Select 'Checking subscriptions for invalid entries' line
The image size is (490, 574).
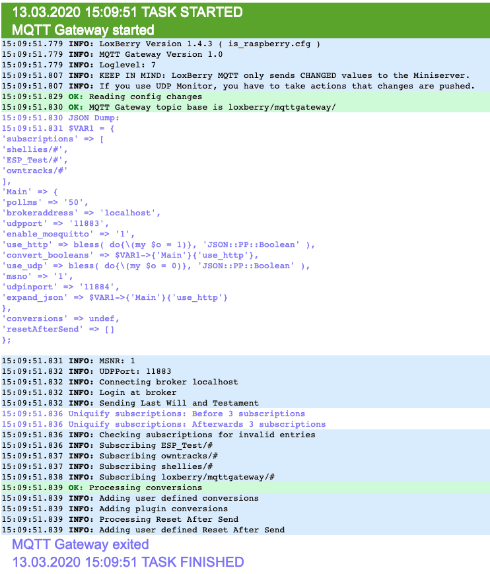246,435
